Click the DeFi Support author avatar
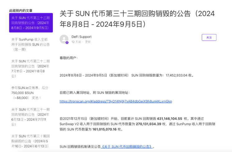This screenshot has width=232, height=152. pyautogui.click(x=64, y=39)
